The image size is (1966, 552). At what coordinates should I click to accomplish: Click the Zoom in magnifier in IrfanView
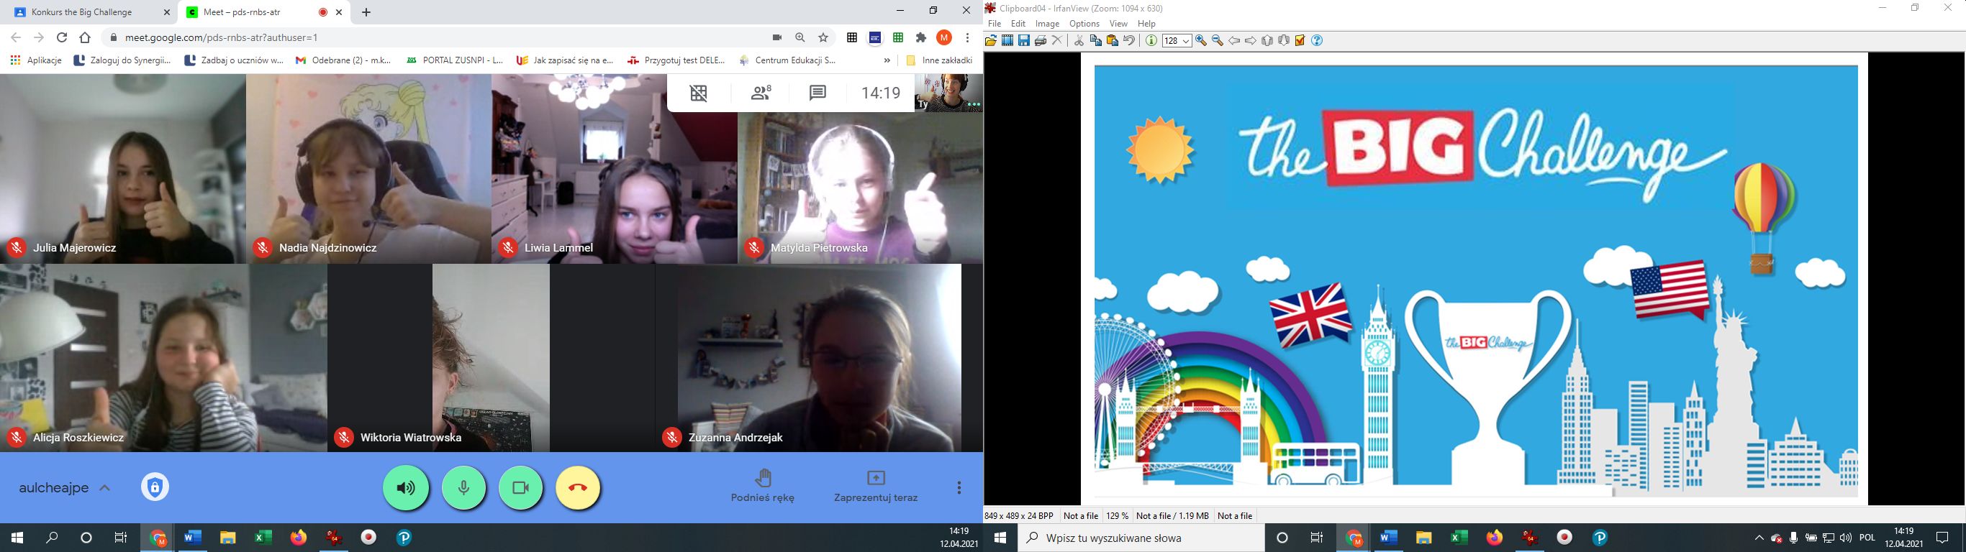[1201, 40]
